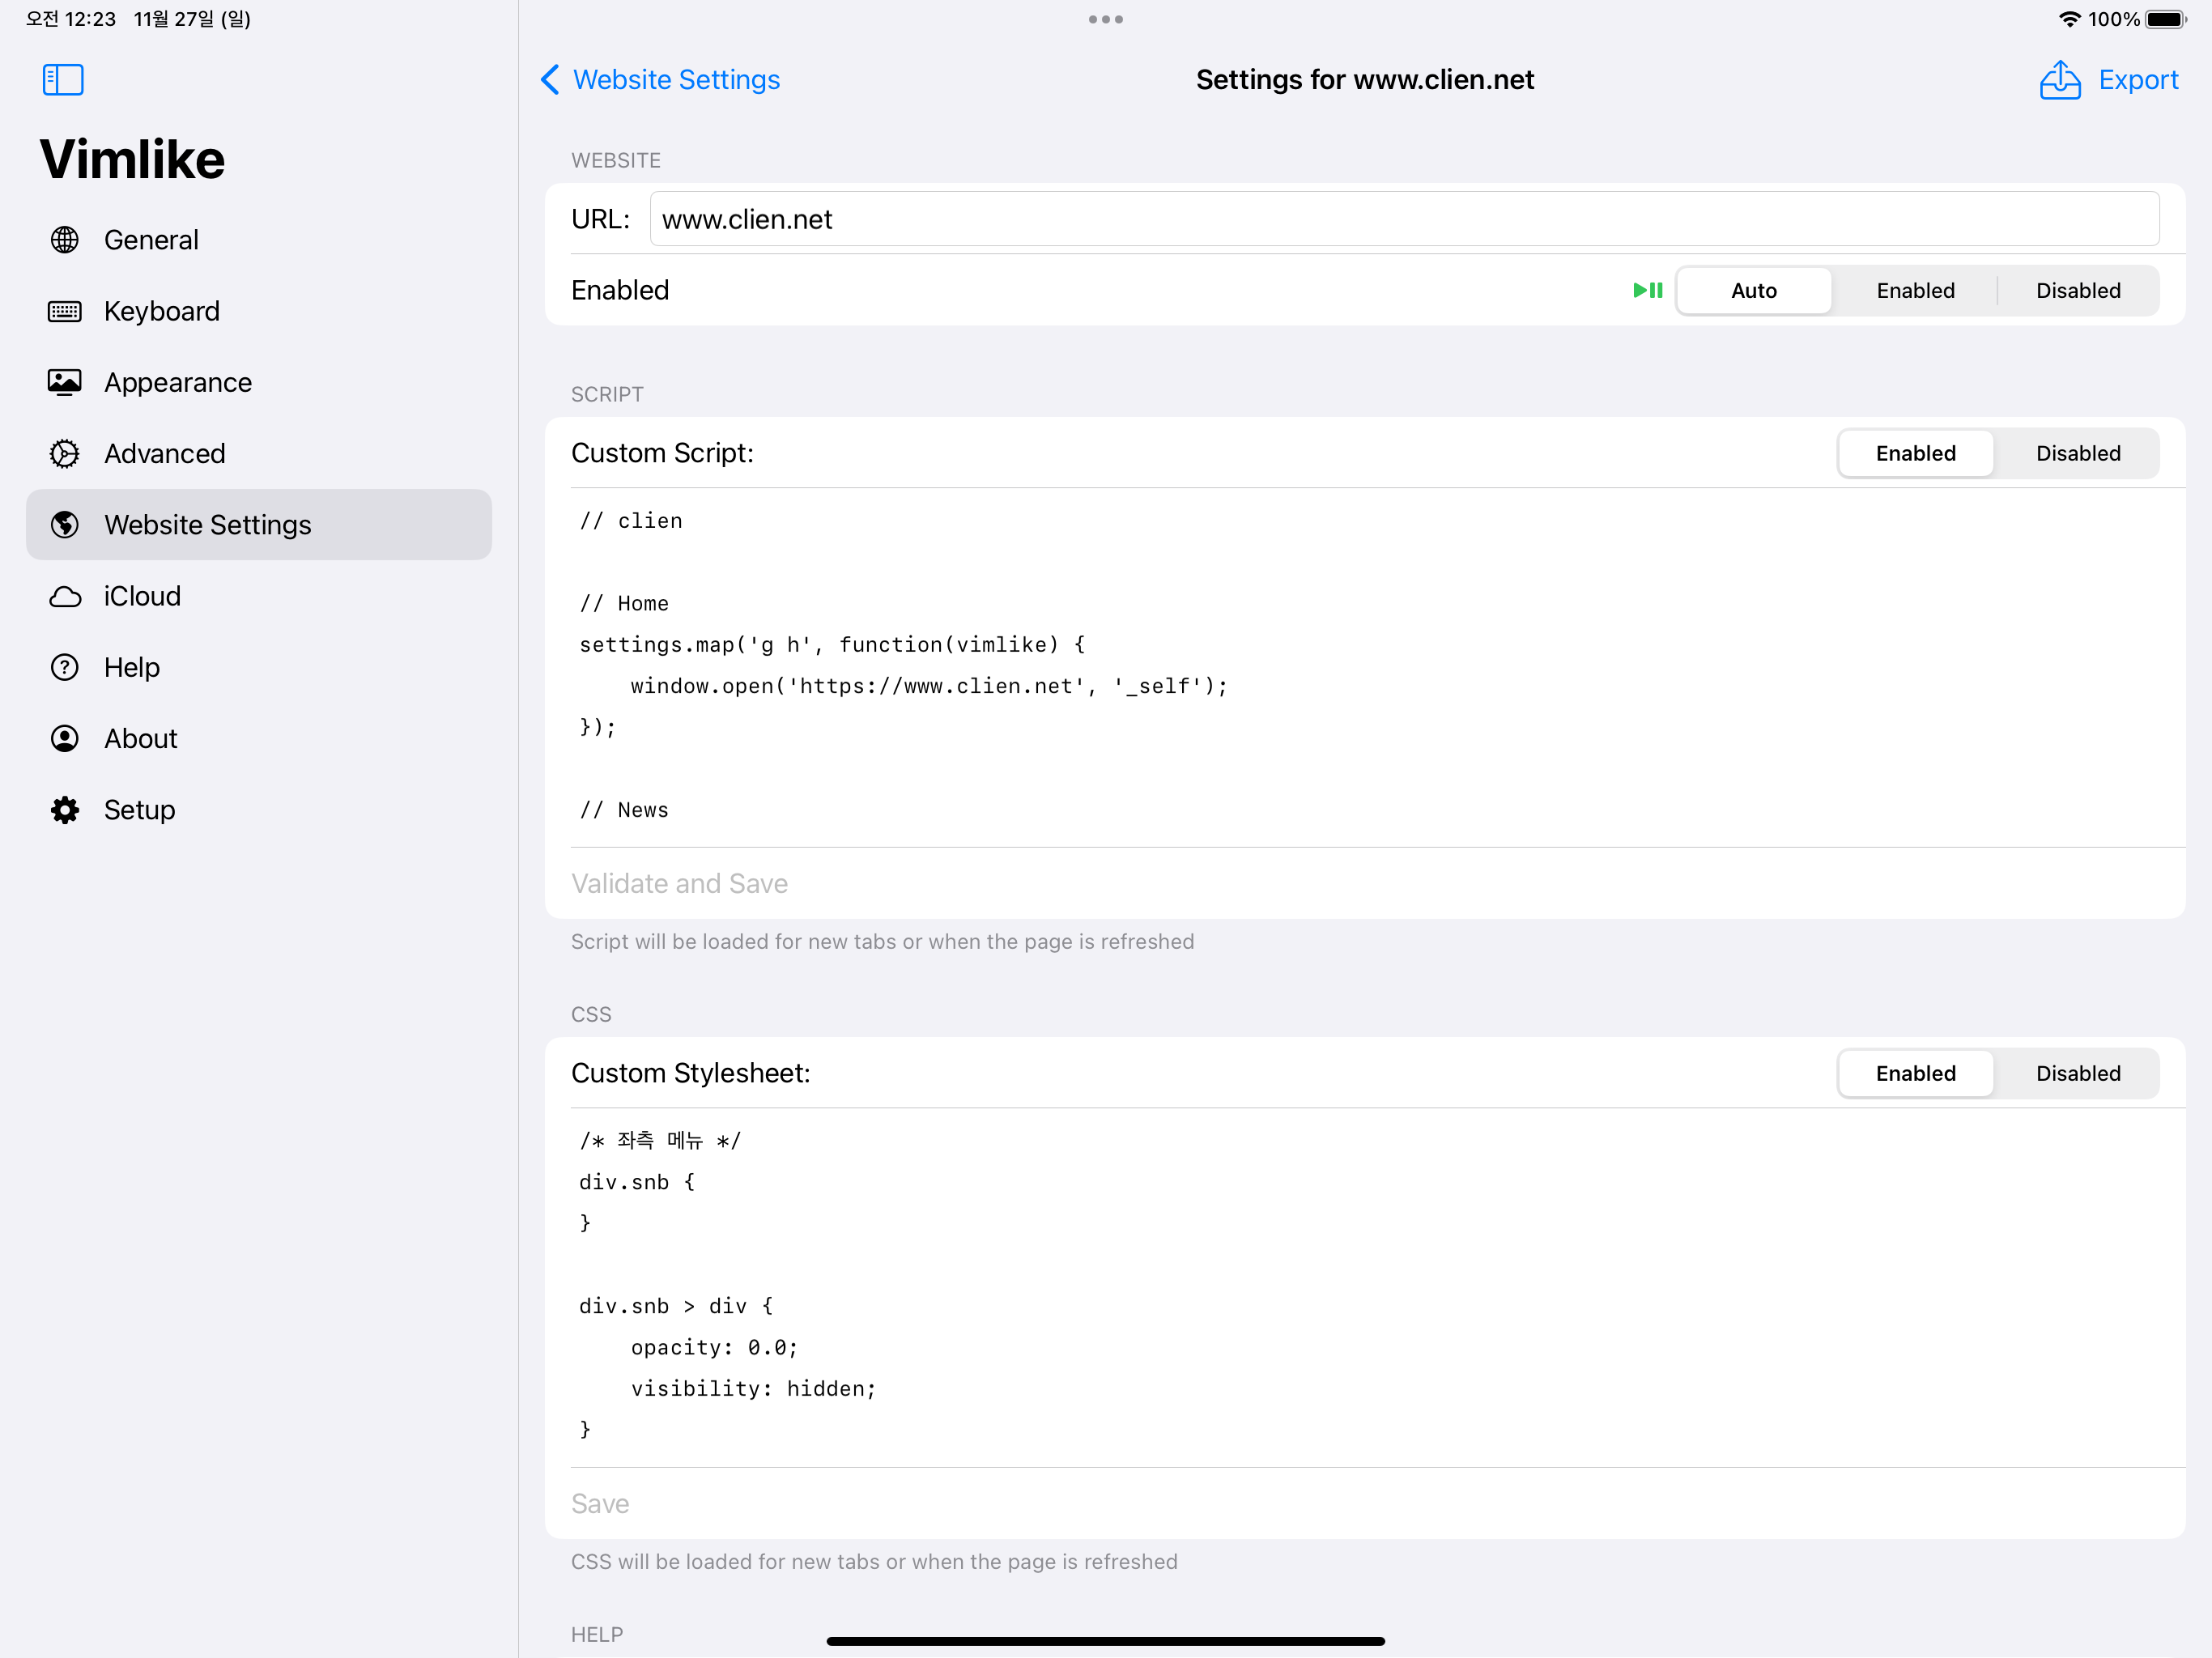Click Save under Custom Stylesheet
2212x1658 pixels.
600,1503
